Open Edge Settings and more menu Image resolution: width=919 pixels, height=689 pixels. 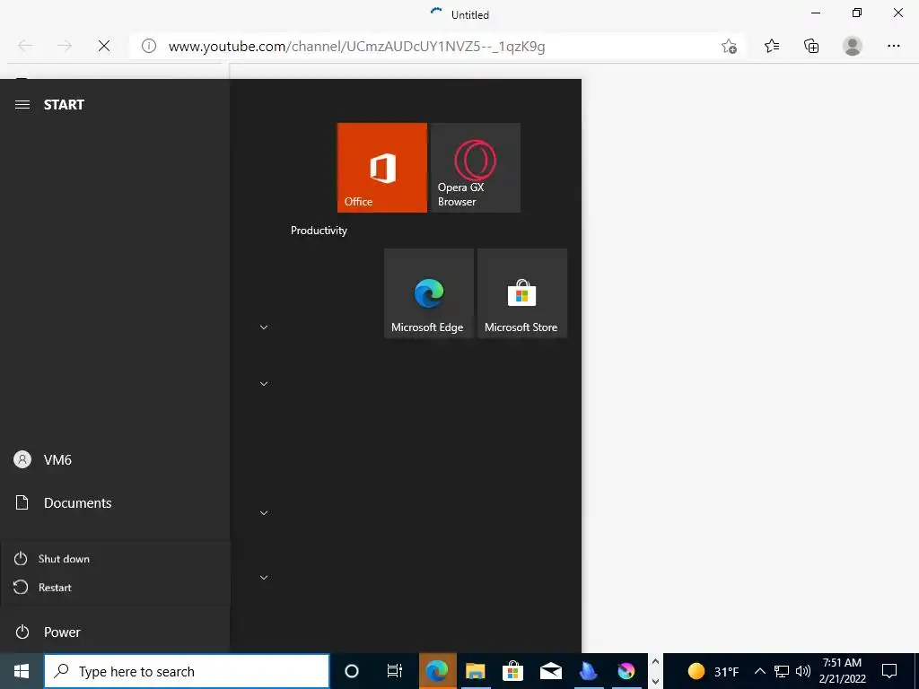click(893, 46)
